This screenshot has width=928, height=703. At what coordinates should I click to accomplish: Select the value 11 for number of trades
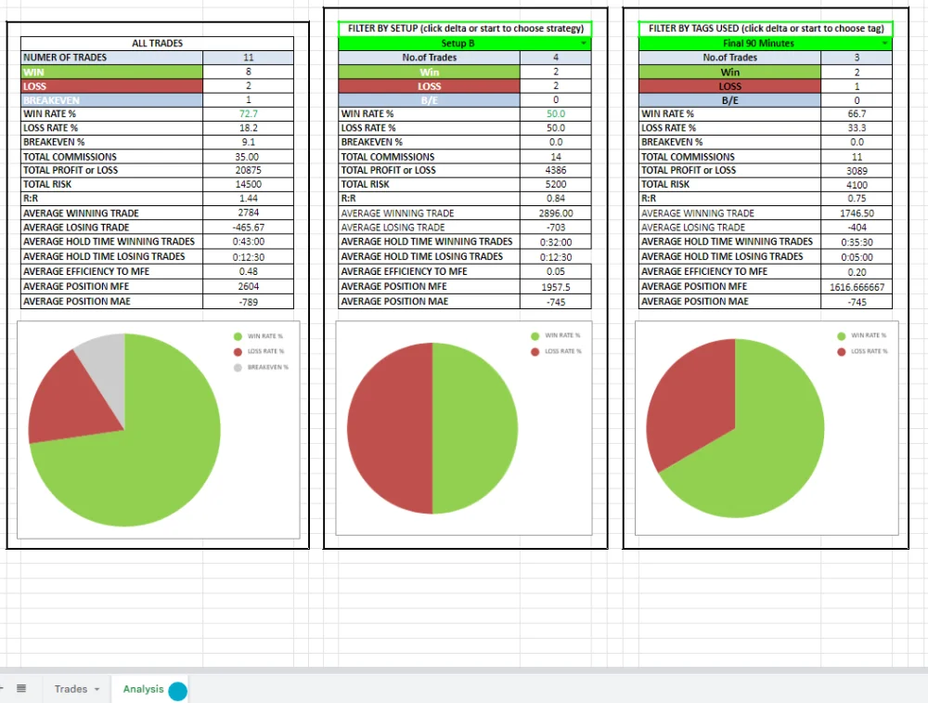tap(248, 58)
